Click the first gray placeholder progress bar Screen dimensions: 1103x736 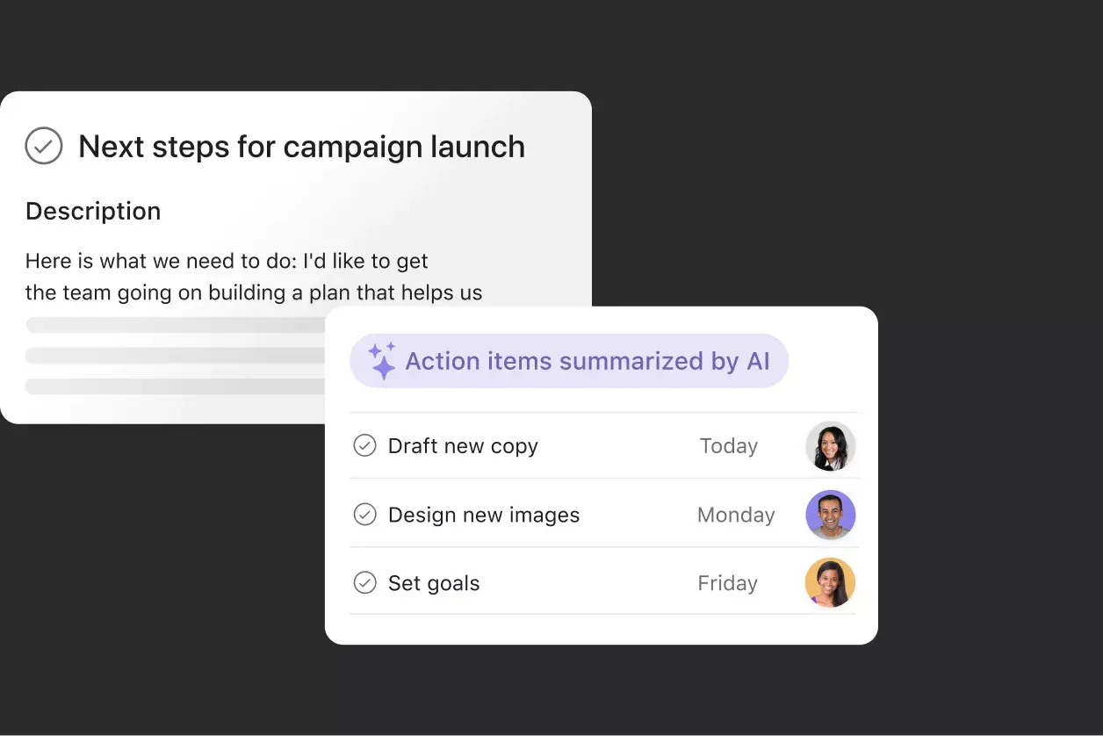(176, 325)
